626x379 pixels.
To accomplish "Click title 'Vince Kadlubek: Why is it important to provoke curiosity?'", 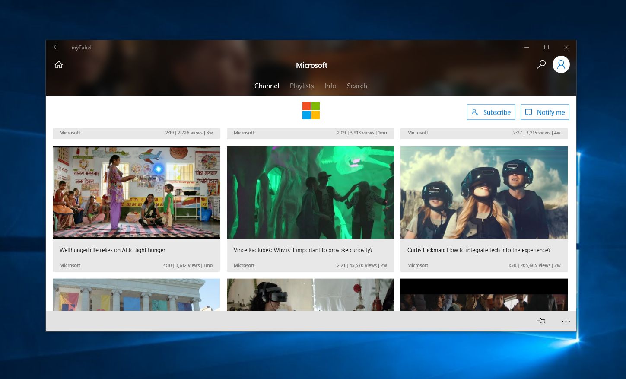I will click(x=303, y=250).
